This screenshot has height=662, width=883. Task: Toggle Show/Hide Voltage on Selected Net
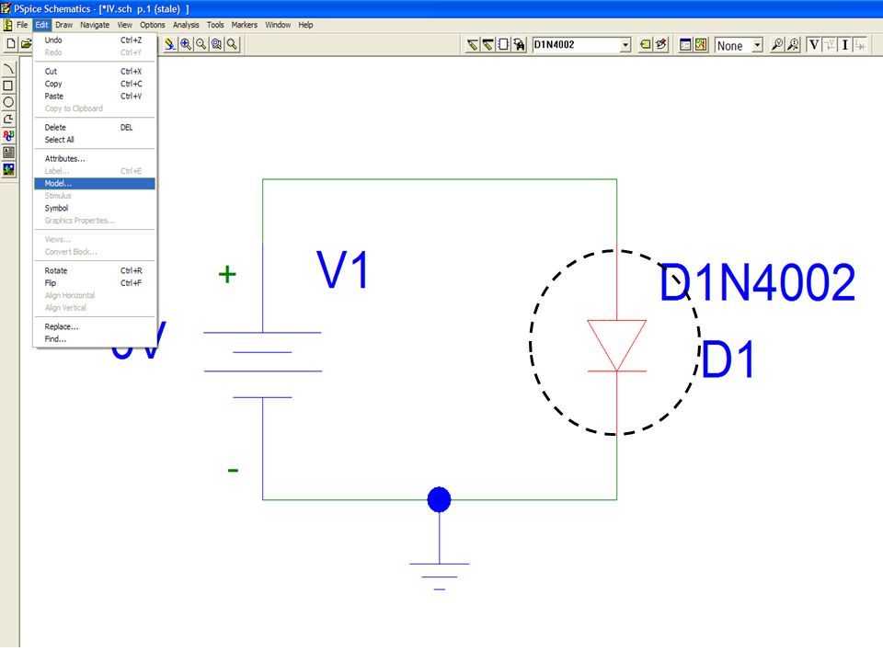830,45
